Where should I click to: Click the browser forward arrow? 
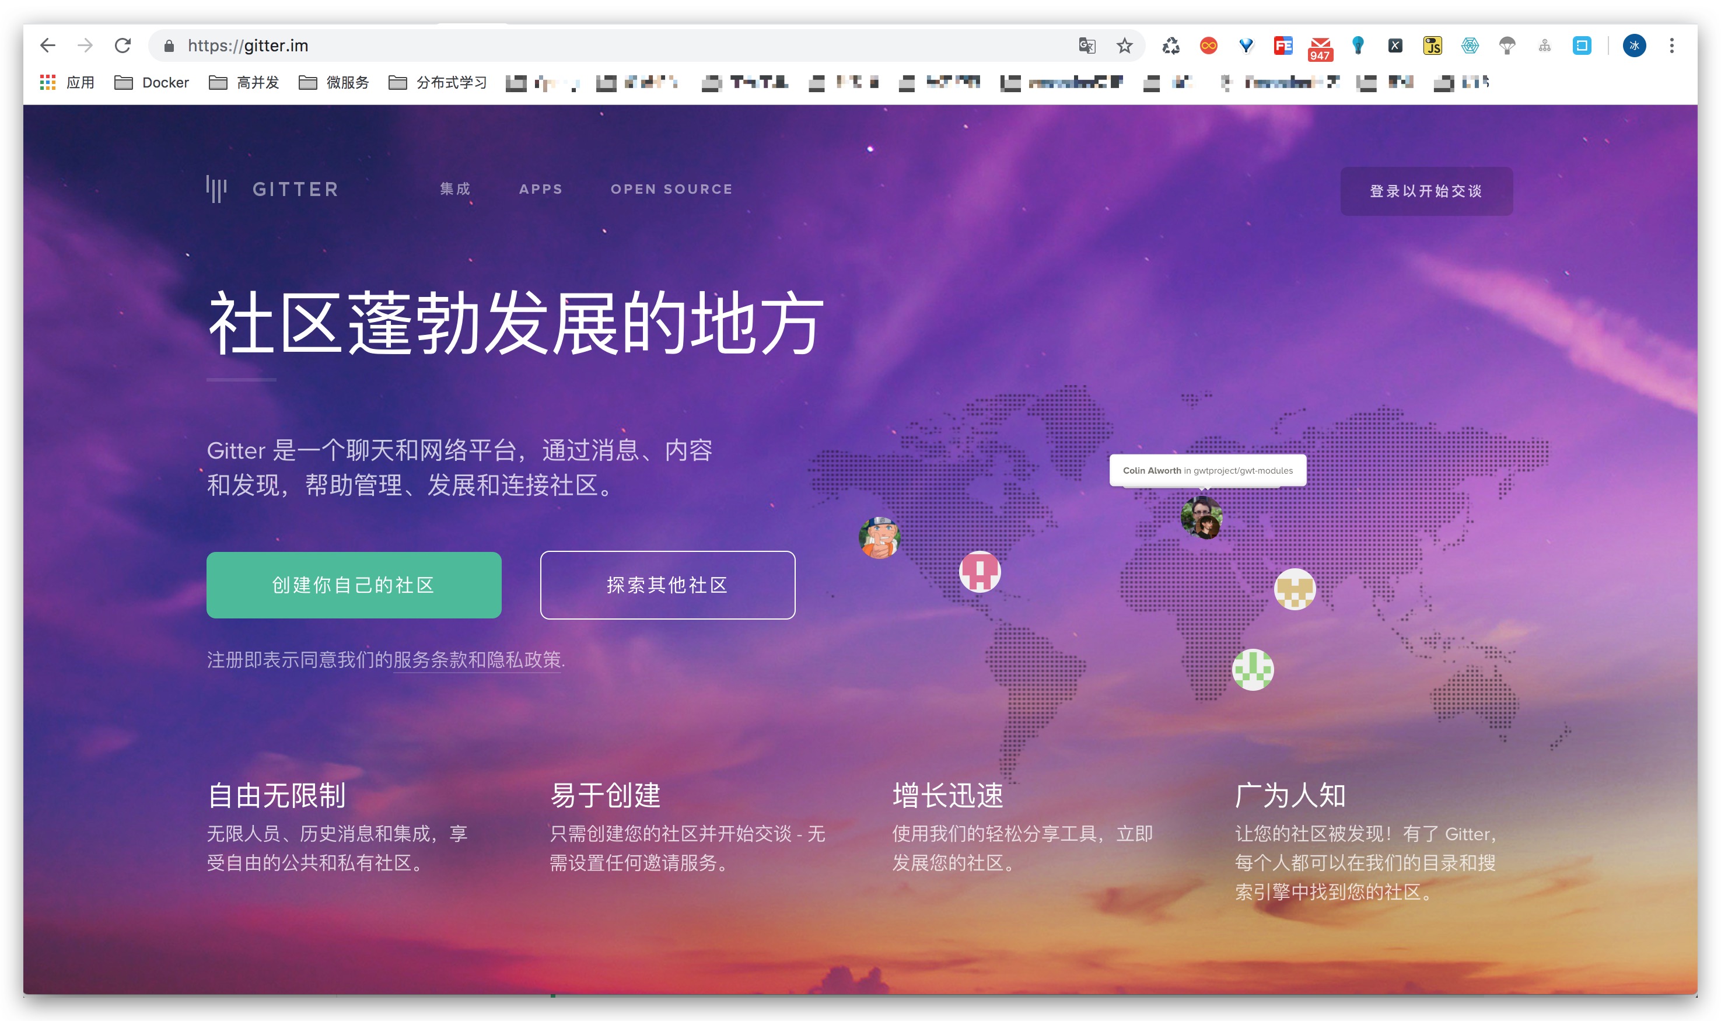point(85,46)
